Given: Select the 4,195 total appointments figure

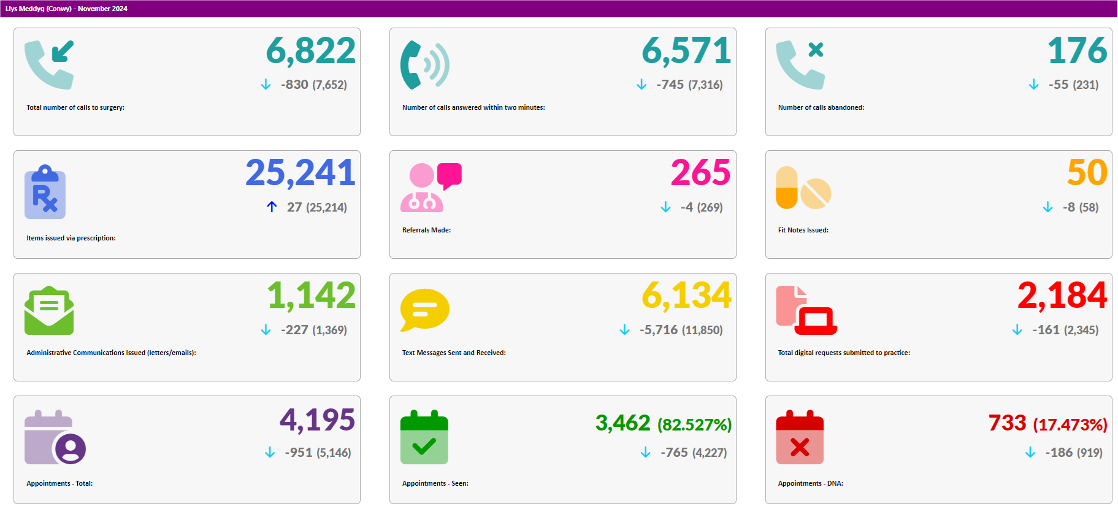Looking at the screenshot, I should coord(317,421).
